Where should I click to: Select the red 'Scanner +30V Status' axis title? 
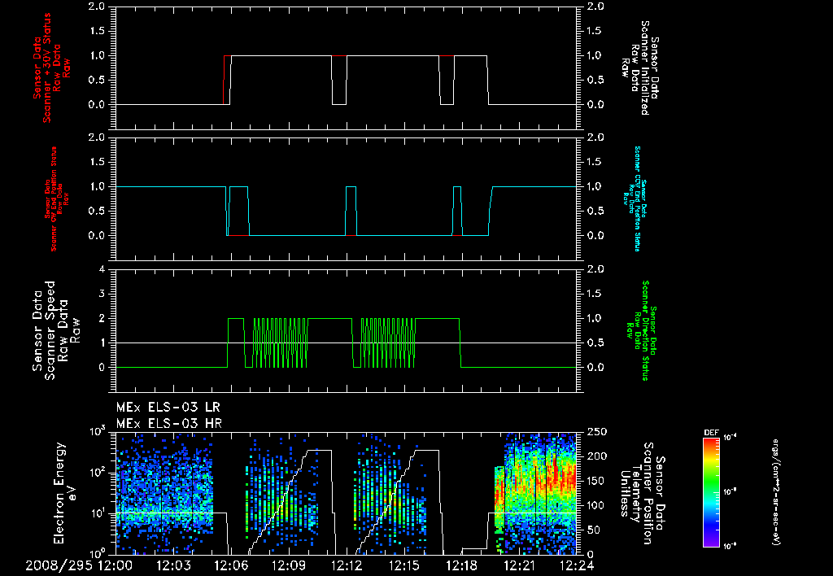point(51,68)
